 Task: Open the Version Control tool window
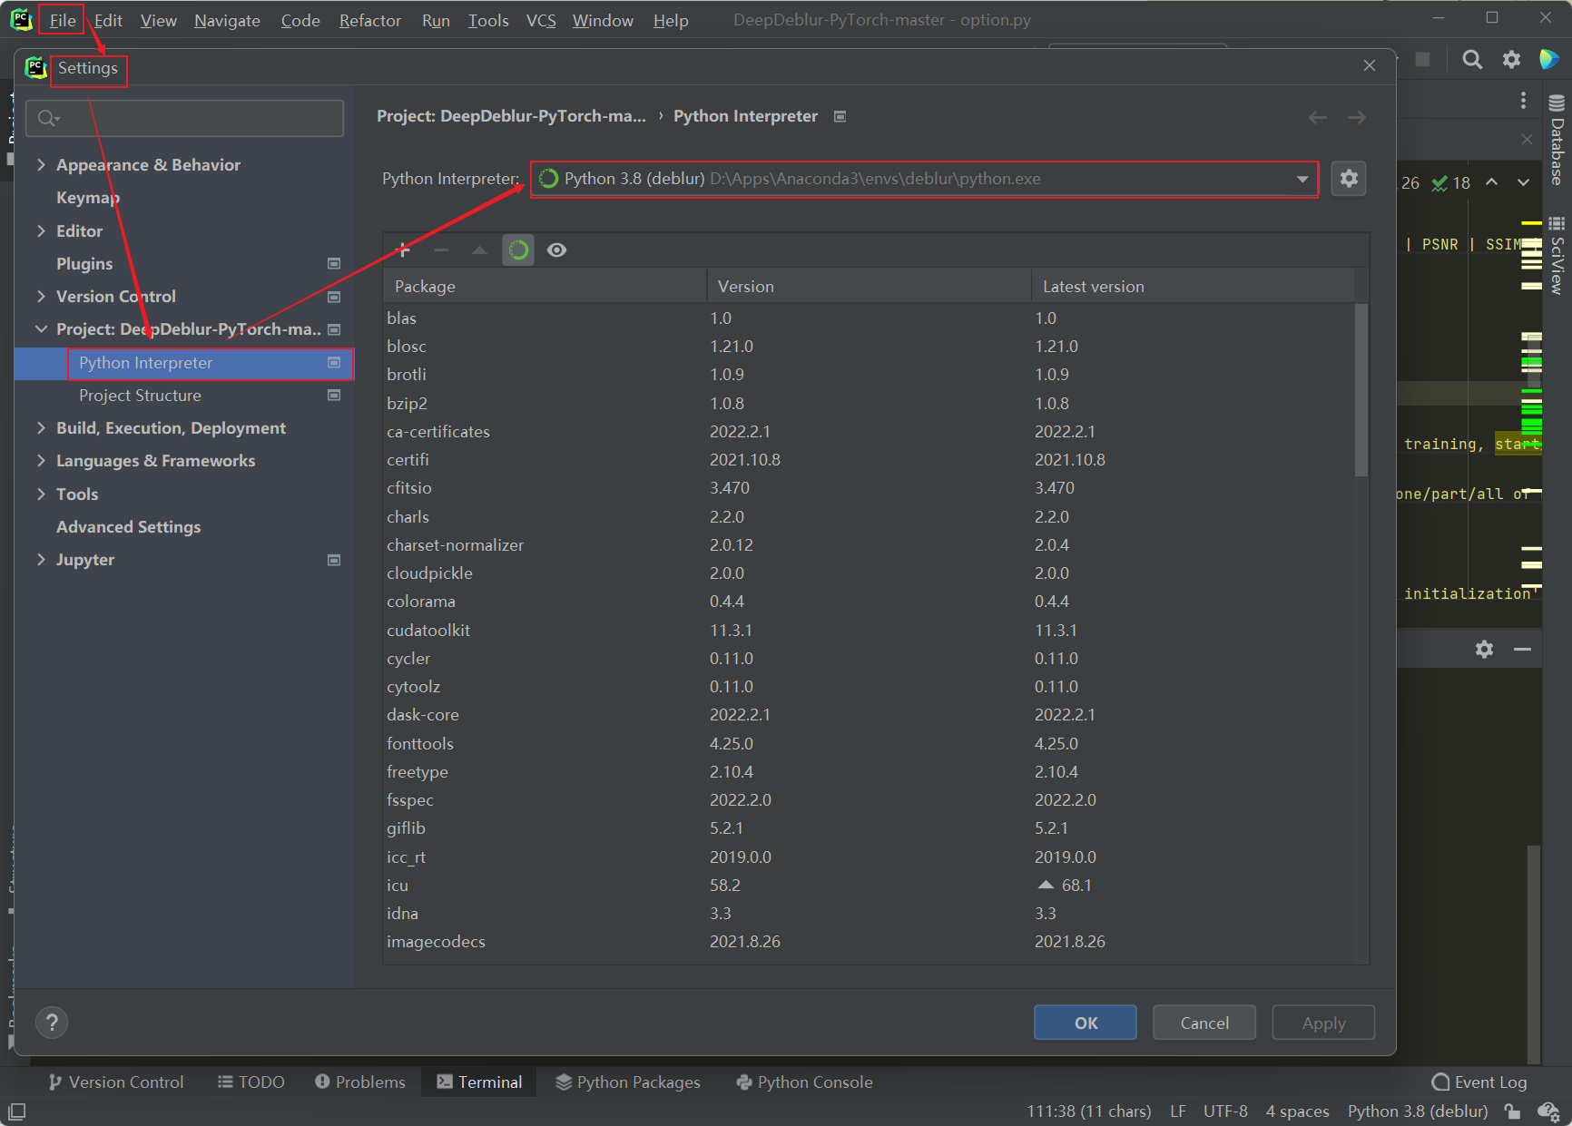point(115,1082)
